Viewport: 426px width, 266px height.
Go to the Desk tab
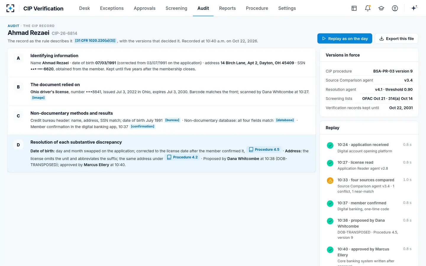(84, 8)
